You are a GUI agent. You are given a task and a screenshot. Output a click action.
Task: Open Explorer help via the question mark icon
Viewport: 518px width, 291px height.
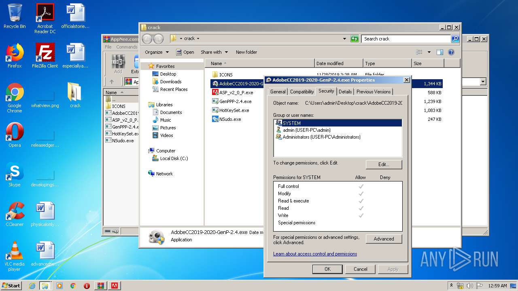click(x=451, y=52)
